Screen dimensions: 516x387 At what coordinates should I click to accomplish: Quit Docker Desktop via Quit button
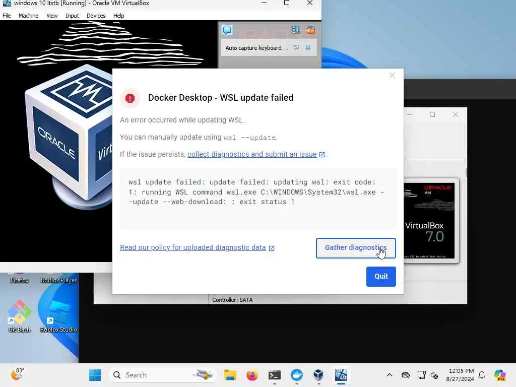[x=381, y=277]
